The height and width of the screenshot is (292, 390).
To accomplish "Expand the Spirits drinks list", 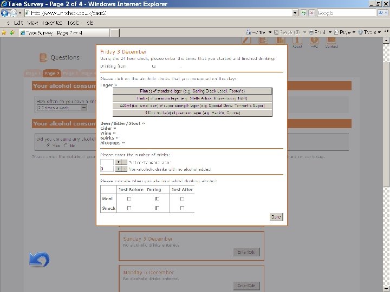I will pos(109,138).
